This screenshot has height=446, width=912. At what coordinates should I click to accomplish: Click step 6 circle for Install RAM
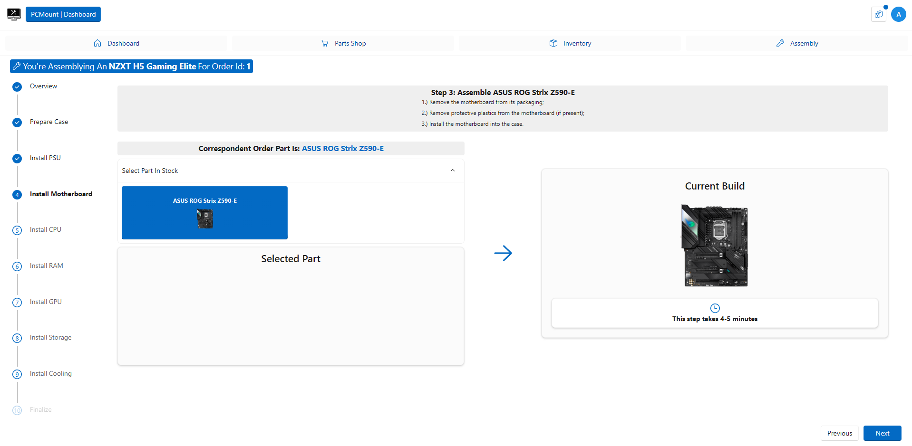[17, 266]
